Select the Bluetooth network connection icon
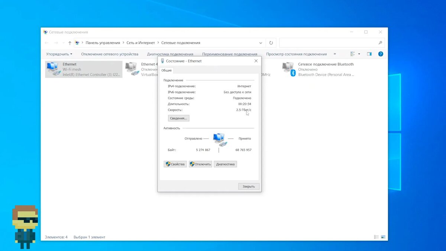This screenshot has height=251, width=446. coord(288,69)
